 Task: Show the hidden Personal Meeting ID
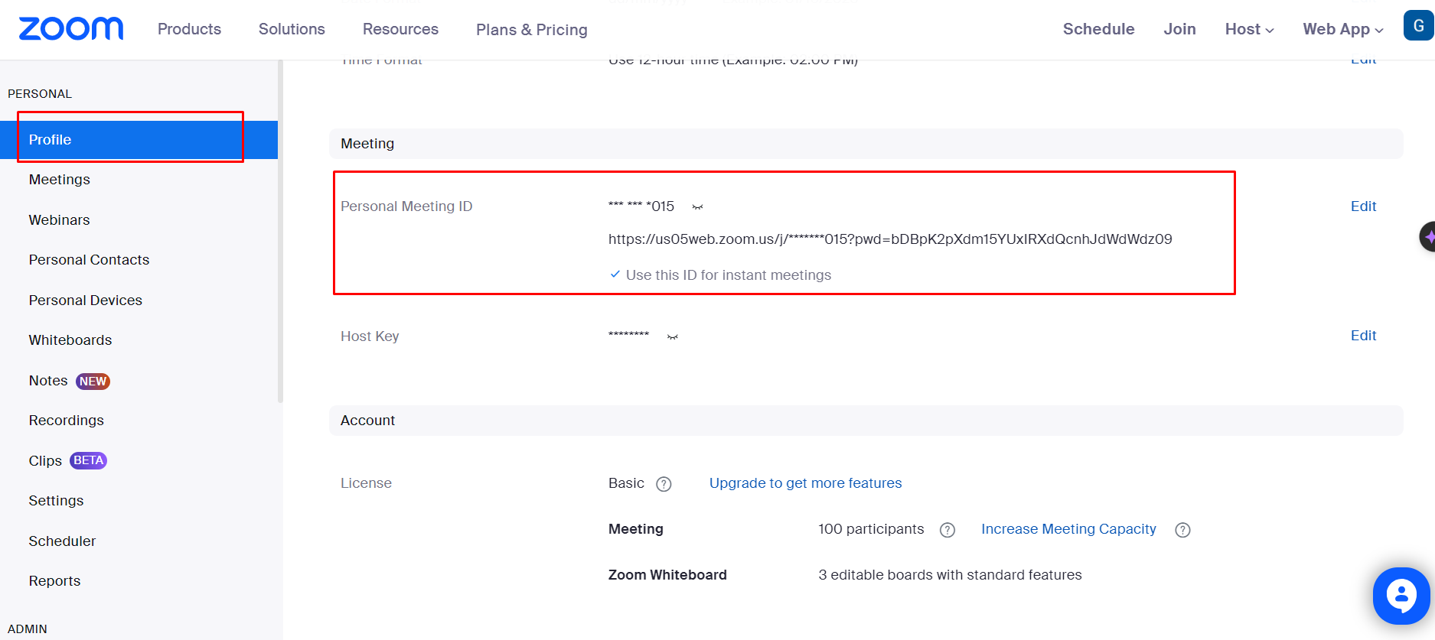[697, 207]
